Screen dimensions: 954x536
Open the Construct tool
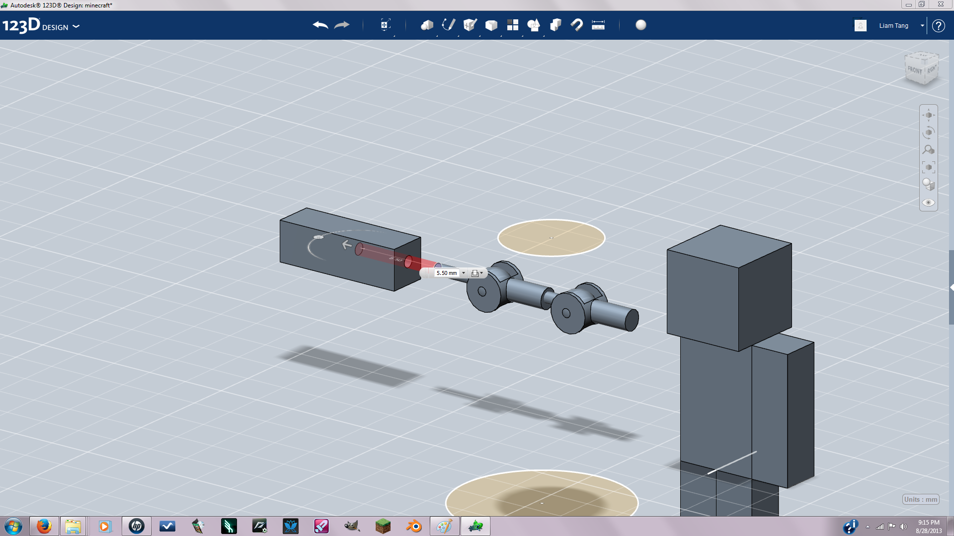[x=470, y=25]
